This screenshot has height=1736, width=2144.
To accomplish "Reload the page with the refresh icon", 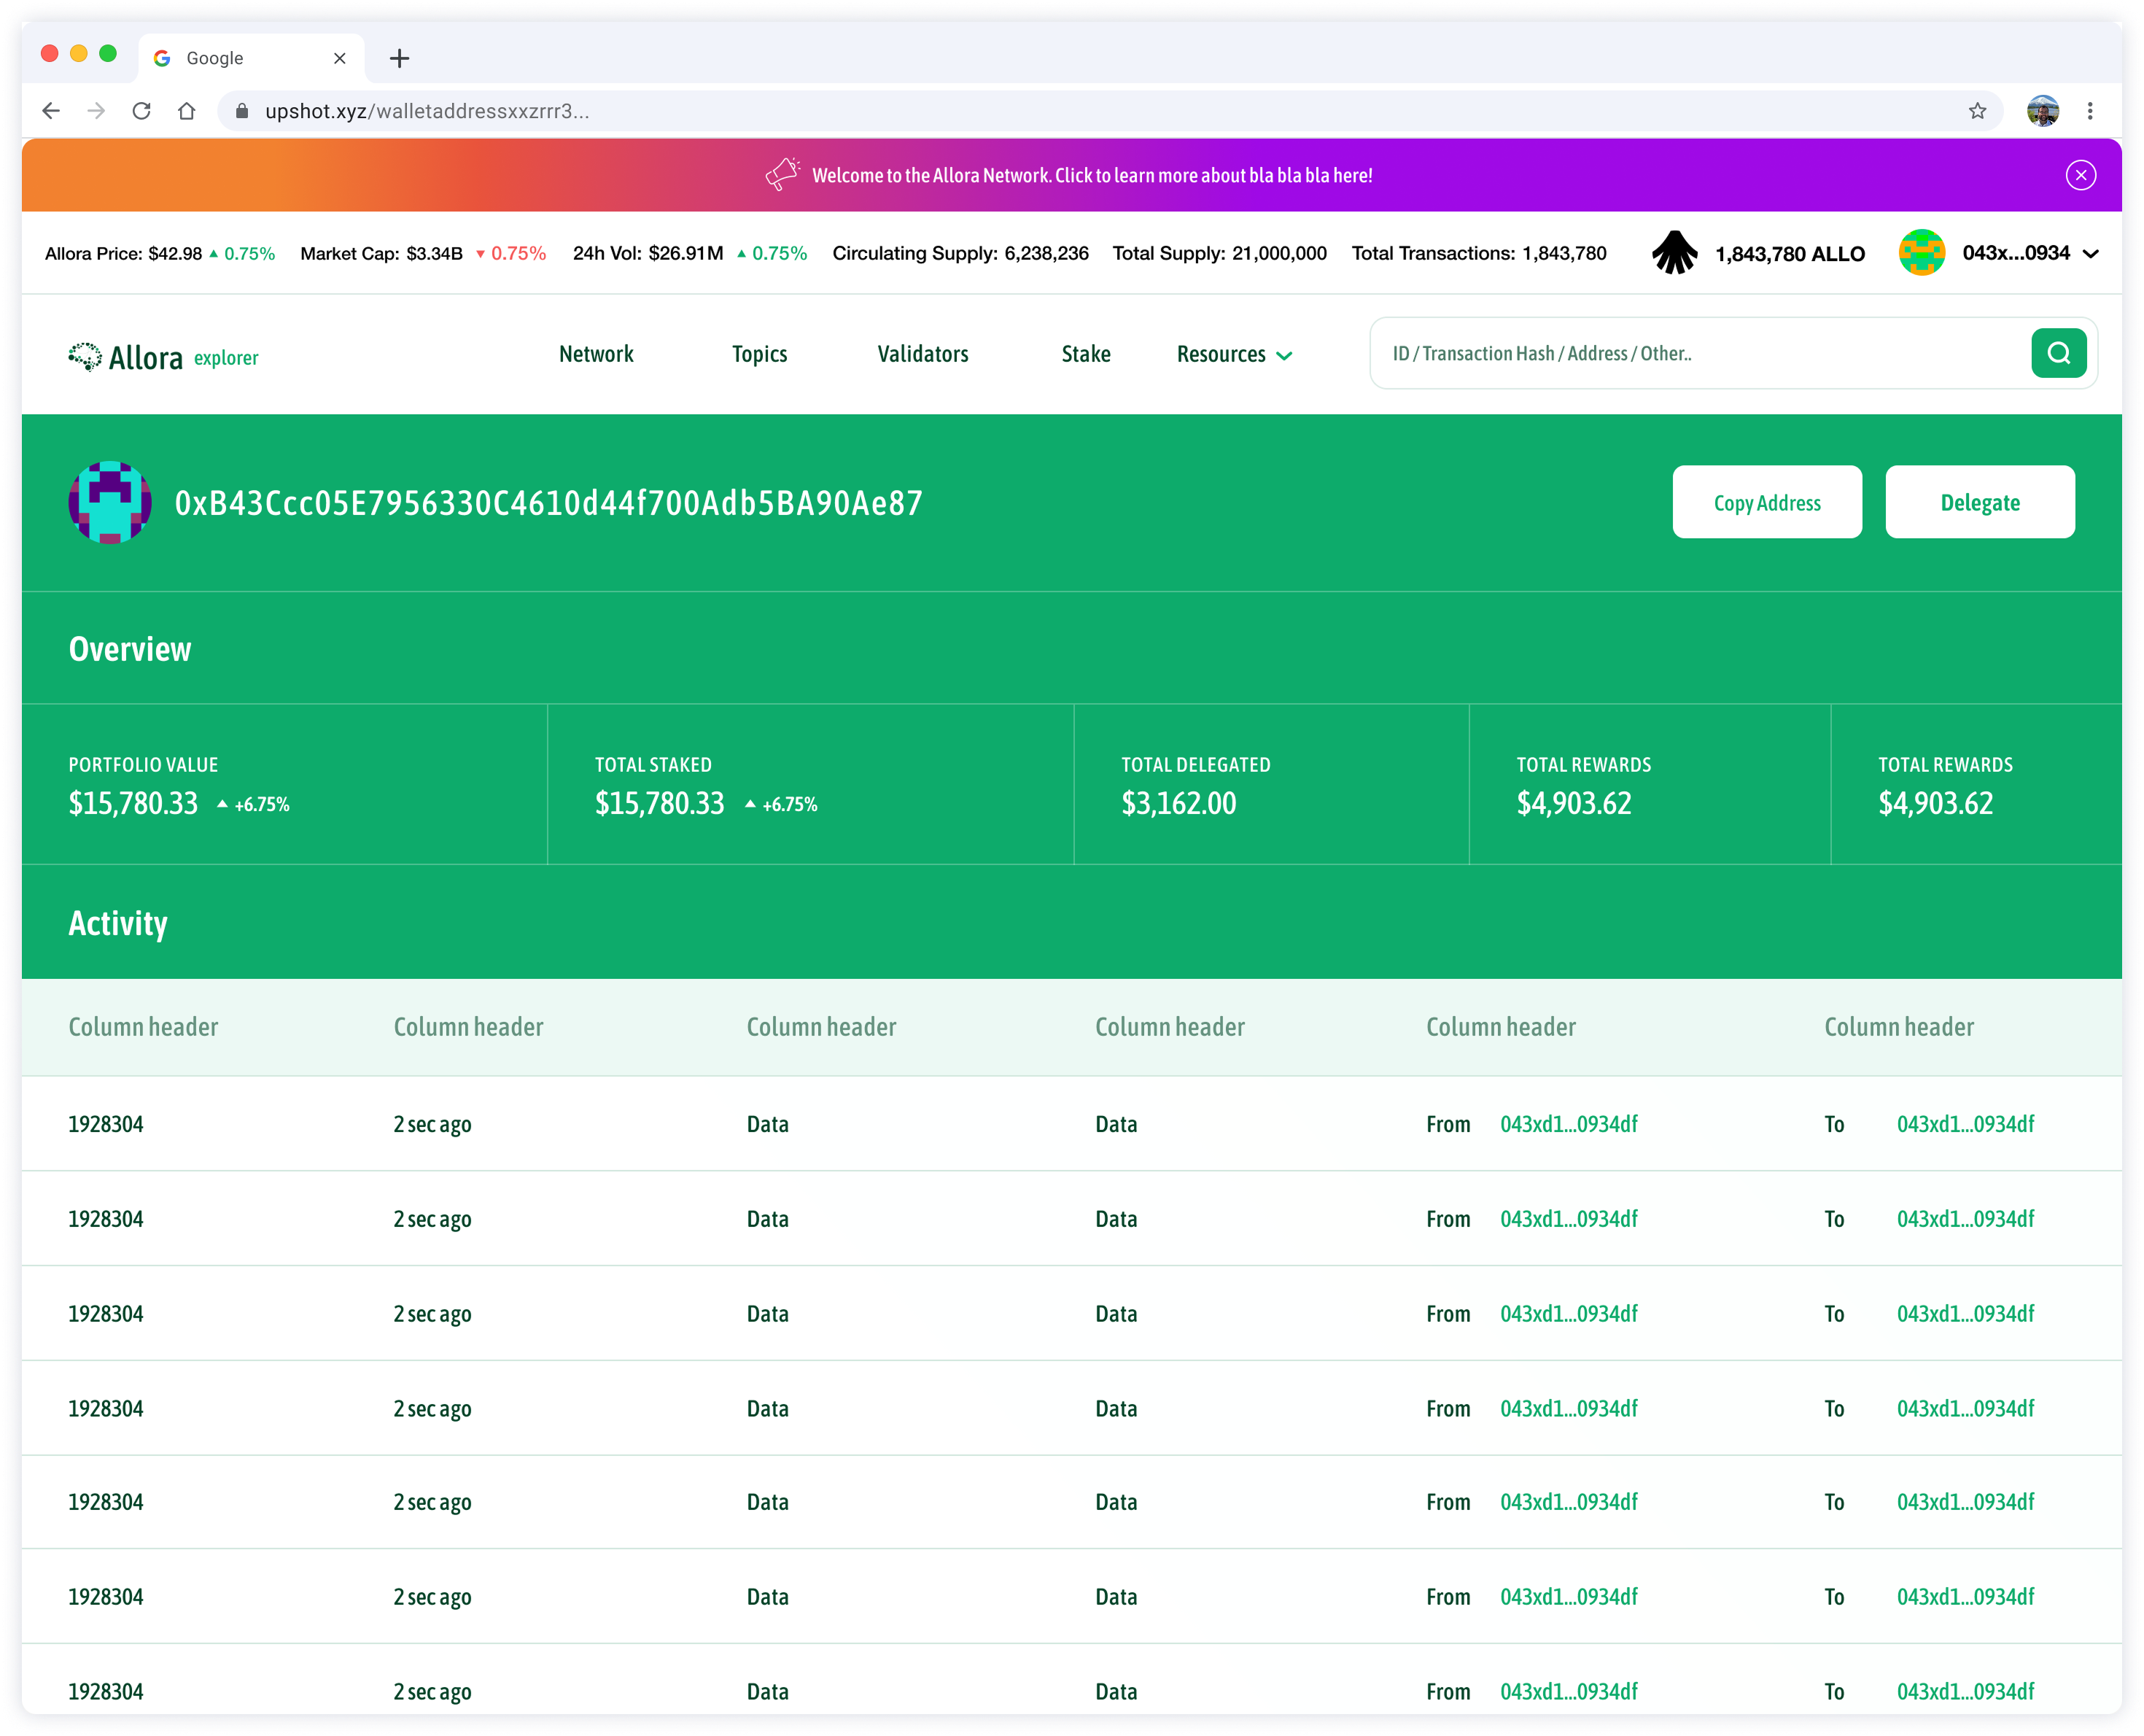I will click(142, 111).
